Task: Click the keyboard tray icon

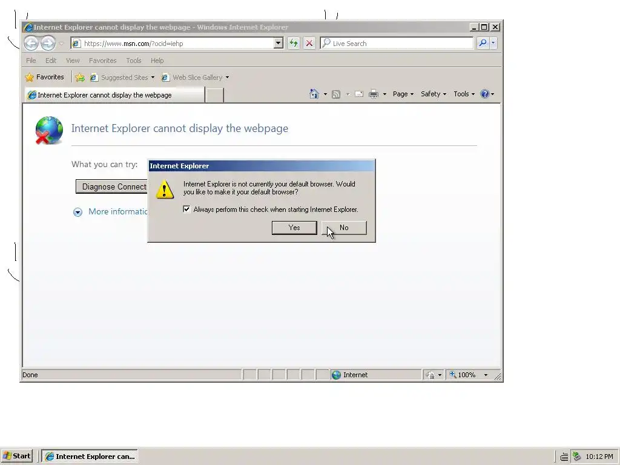Action: [x=564, y=457]
